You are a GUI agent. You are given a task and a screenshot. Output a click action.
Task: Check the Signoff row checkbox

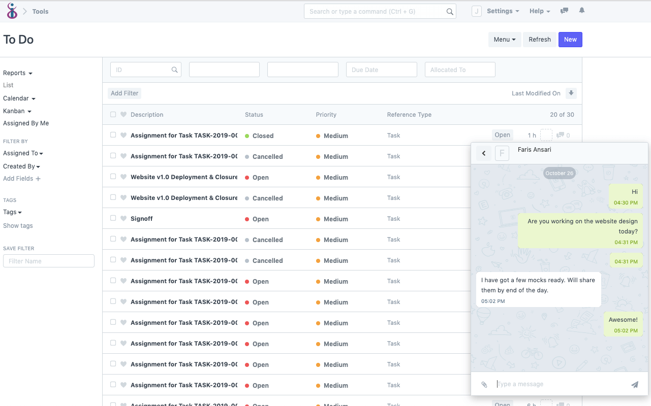click(113, 218)
